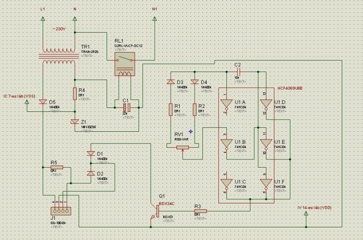Click the IC 7-es láb (VSS) label
363x240 pixels.
tap(19, 96)
